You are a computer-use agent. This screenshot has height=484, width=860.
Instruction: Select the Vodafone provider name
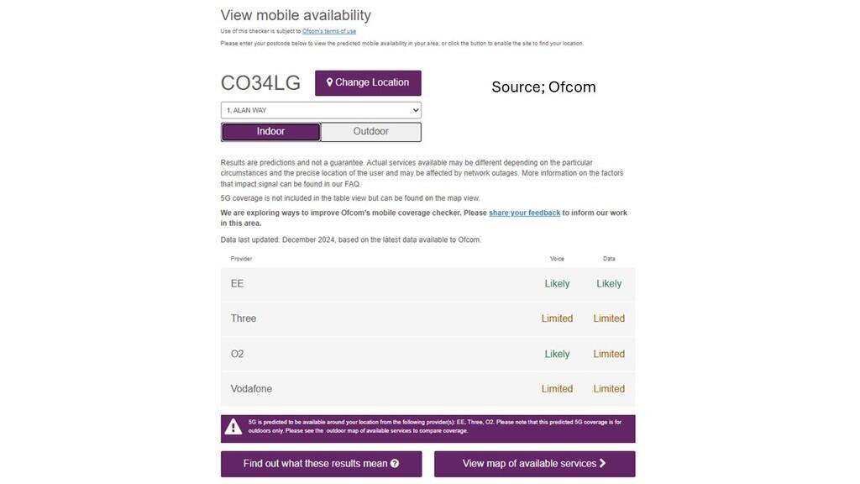click(251, 389)
